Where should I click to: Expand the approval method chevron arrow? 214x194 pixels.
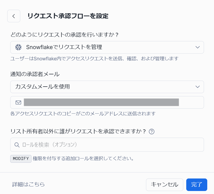pos(197,47)
